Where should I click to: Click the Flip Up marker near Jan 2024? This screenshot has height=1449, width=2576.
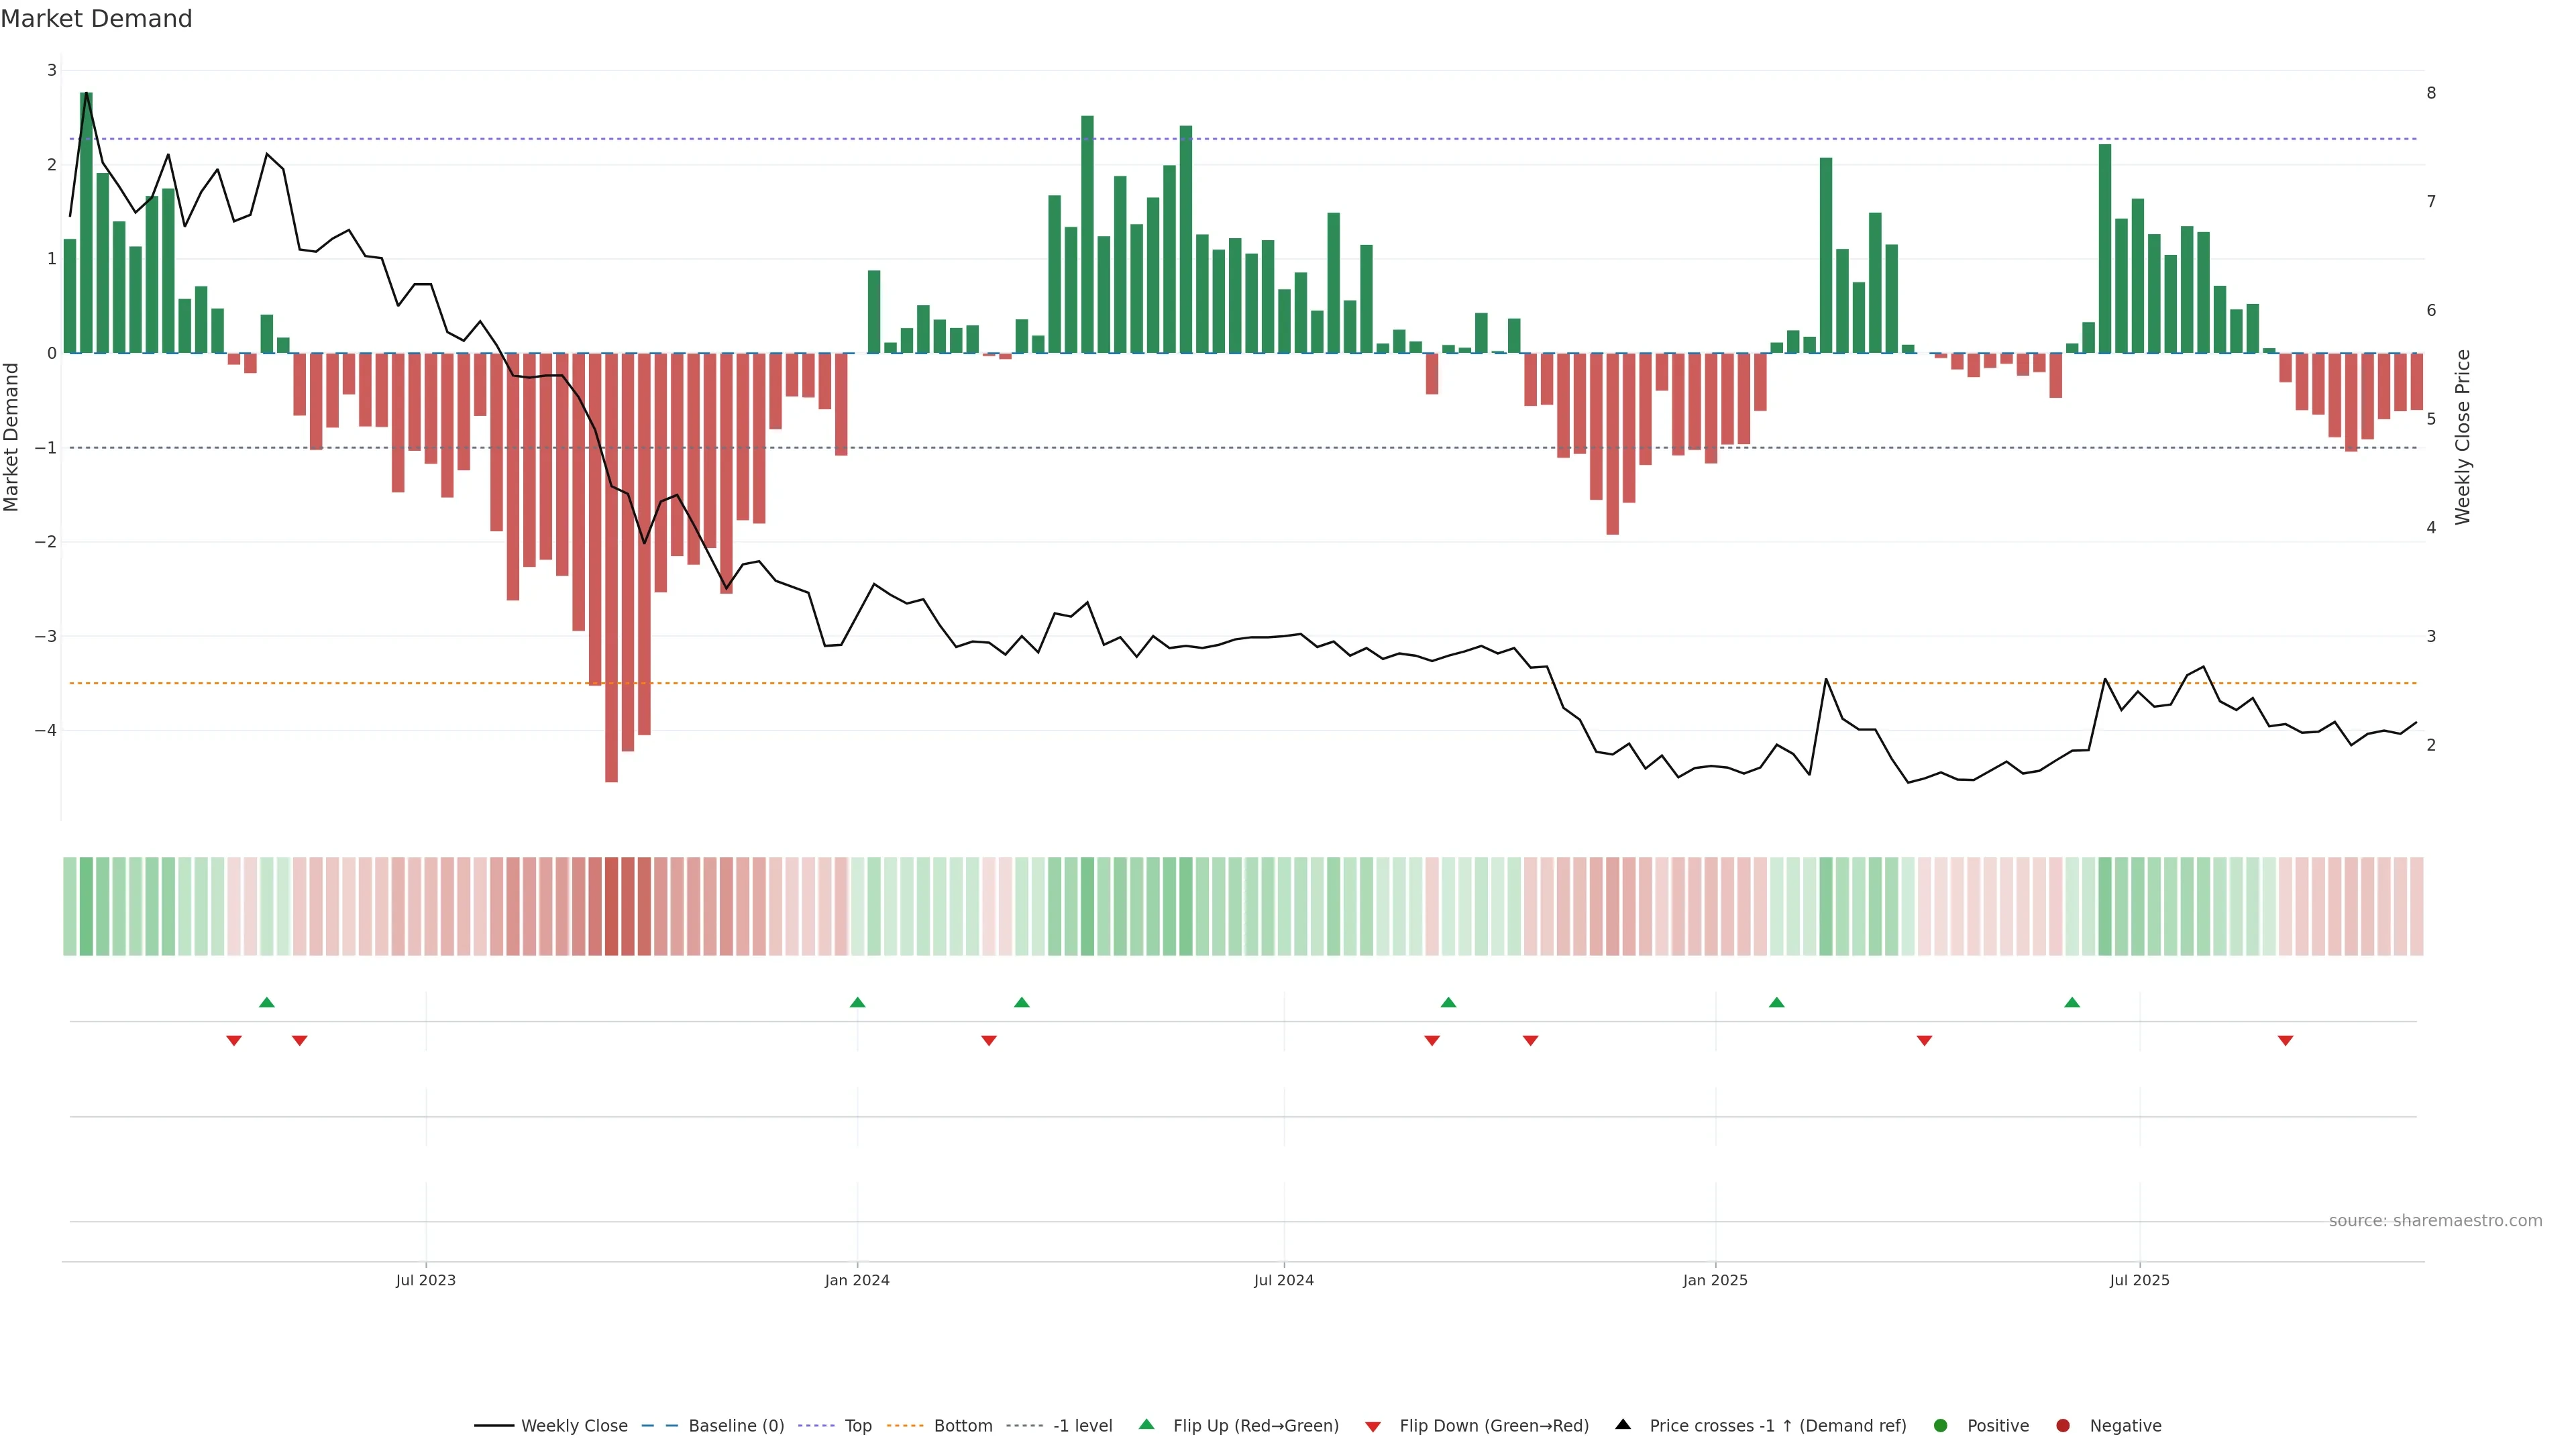click(x=857, y=1002)
